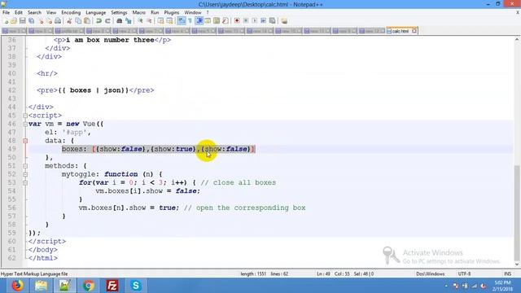Click the Close document toolbar icon
521x293 pixels.
point(41,21)
